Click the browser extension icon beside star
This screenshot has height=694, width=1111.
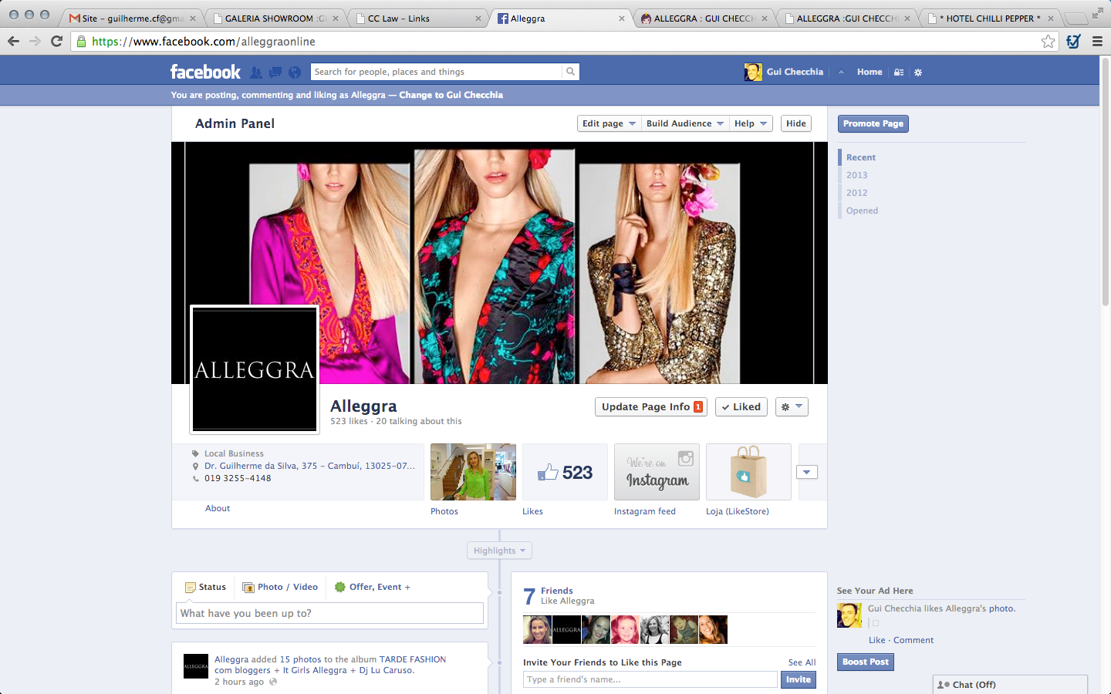1073,42
